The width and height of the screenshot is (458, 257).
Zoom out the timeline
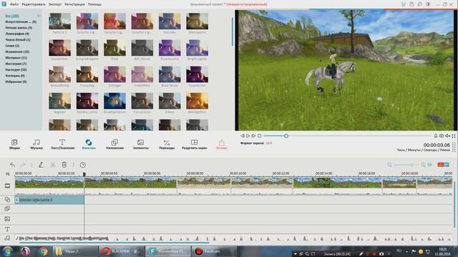pyautogui.click(x=389, y=165)
